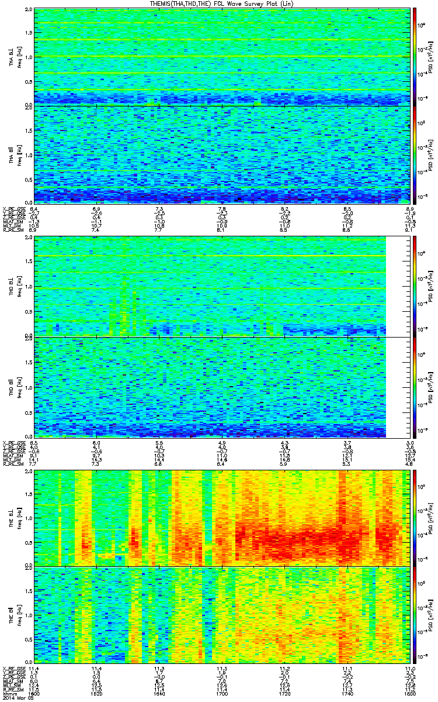
Task: Click the color bar beside THD B-perpendicular panel
Action: coord(415,286)
